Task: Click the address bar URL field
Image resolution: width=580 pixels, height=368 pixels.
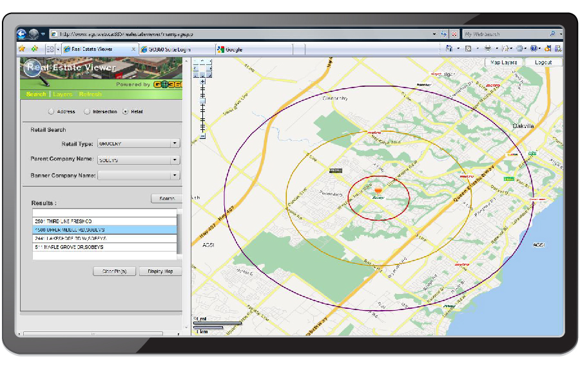Action: tap(240, 34)
